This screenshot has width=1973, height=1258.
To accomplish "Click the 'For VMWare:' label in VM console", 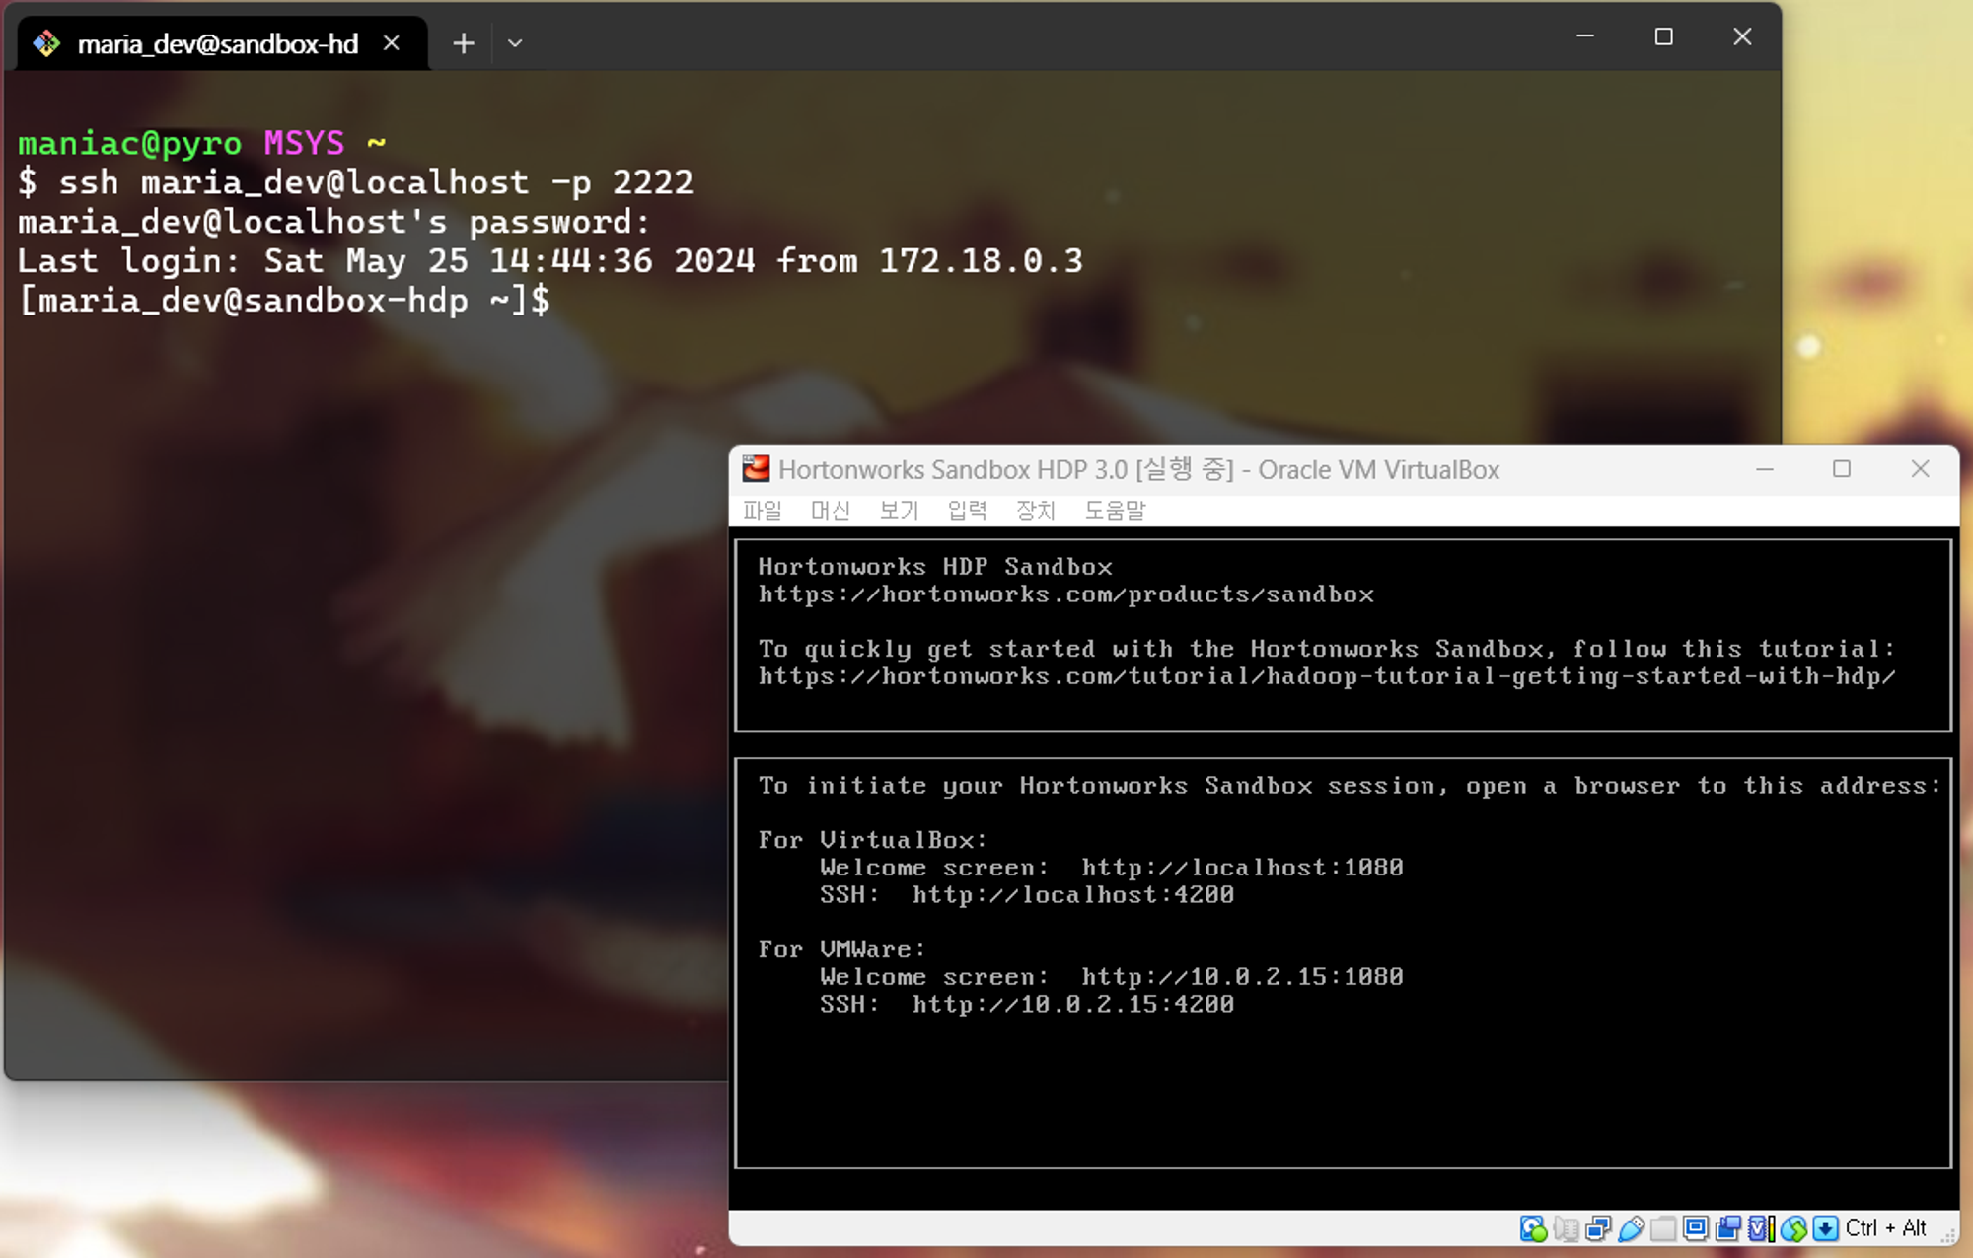I will [841, 949].
